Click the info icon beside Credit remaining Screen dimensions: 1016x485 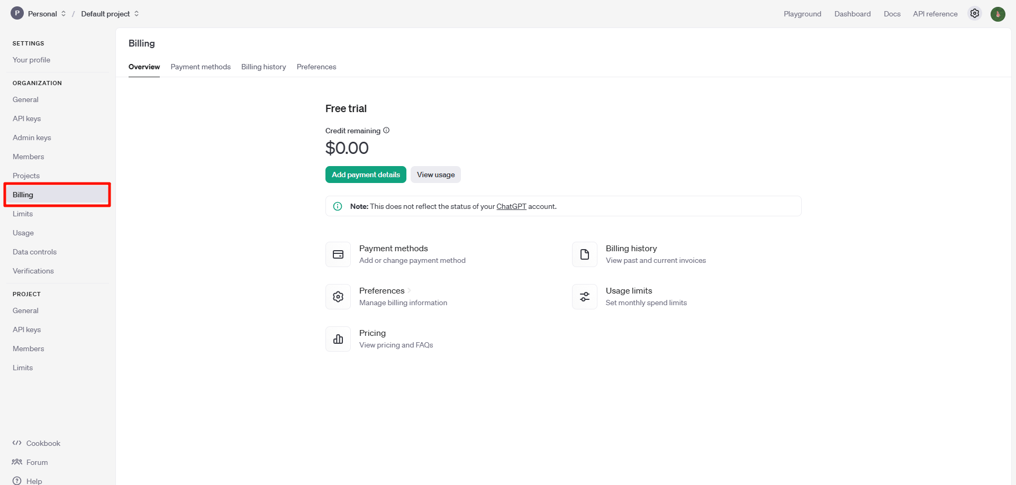[386, 130]
